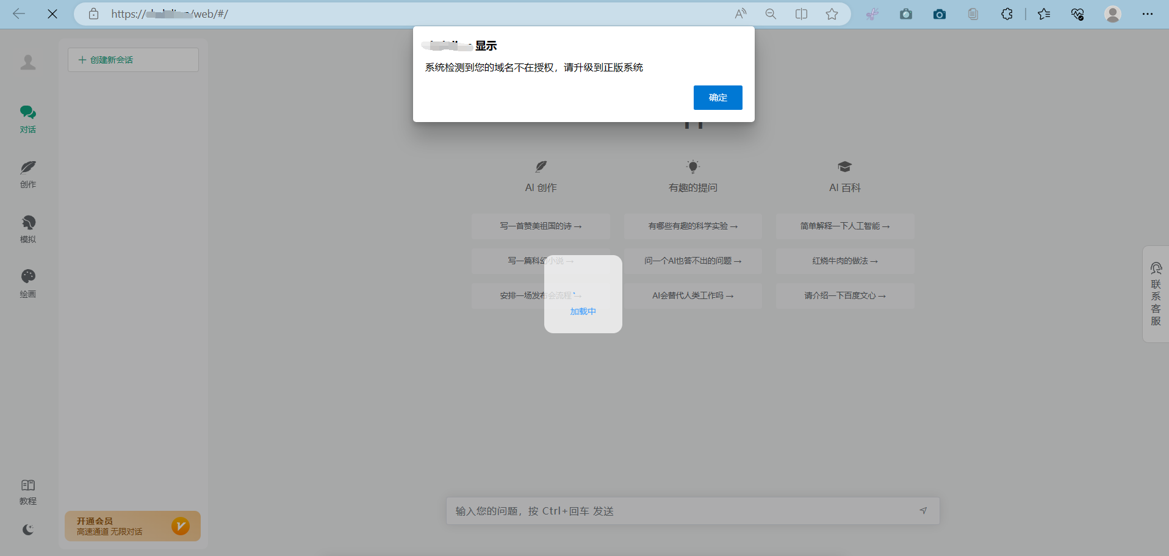Viewport: 1169px width, 556px height.
Task: Open the 联系客服 customer service tab
Action: click(1156, 294)
